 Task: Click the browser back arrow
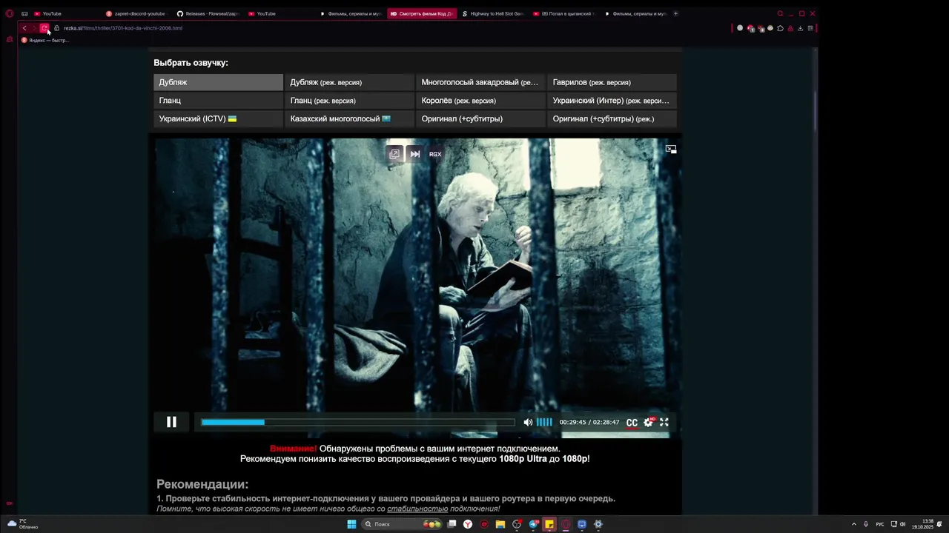(24, 28)
